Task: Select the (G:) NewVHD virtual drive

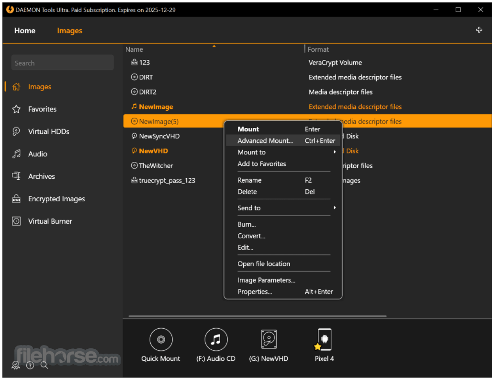Action: pos(269,340)
